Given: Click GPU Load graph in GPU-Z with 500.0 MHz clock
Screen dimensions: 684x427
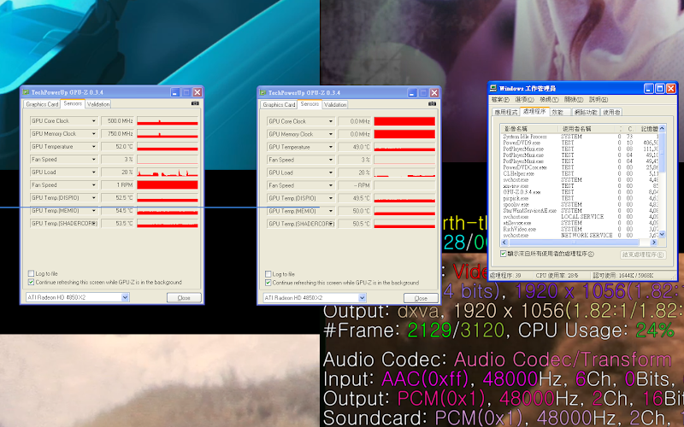Looking at the screenshot, I should pos(168,173).
